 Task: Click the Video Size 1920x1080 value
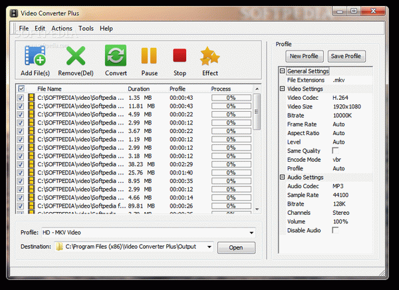[x=347, y=106]
